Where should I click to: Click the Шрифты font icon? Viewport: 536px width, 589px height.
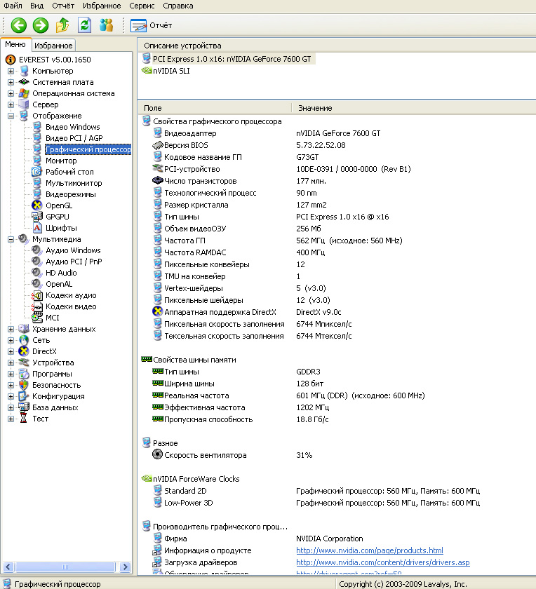coord(37,228)
